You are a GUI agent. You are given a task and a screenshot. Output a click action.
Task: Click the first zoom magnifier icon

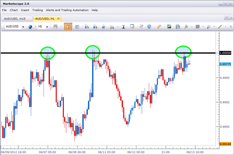[87, 27]
